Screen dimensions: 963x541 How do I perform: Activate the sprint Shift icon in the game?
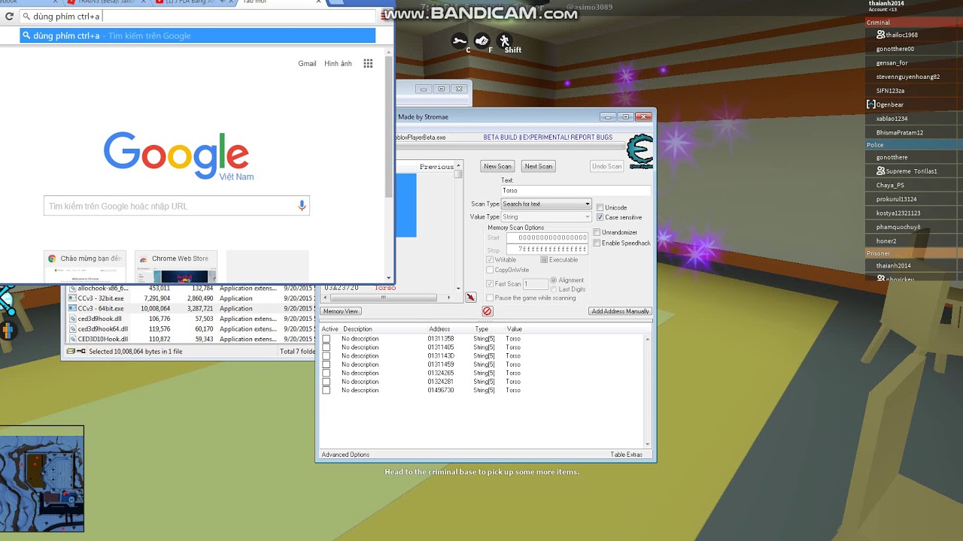[x=505, y=41]
